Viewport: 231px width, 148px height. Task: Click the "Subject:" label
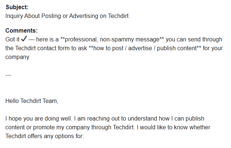click(17, 7)
